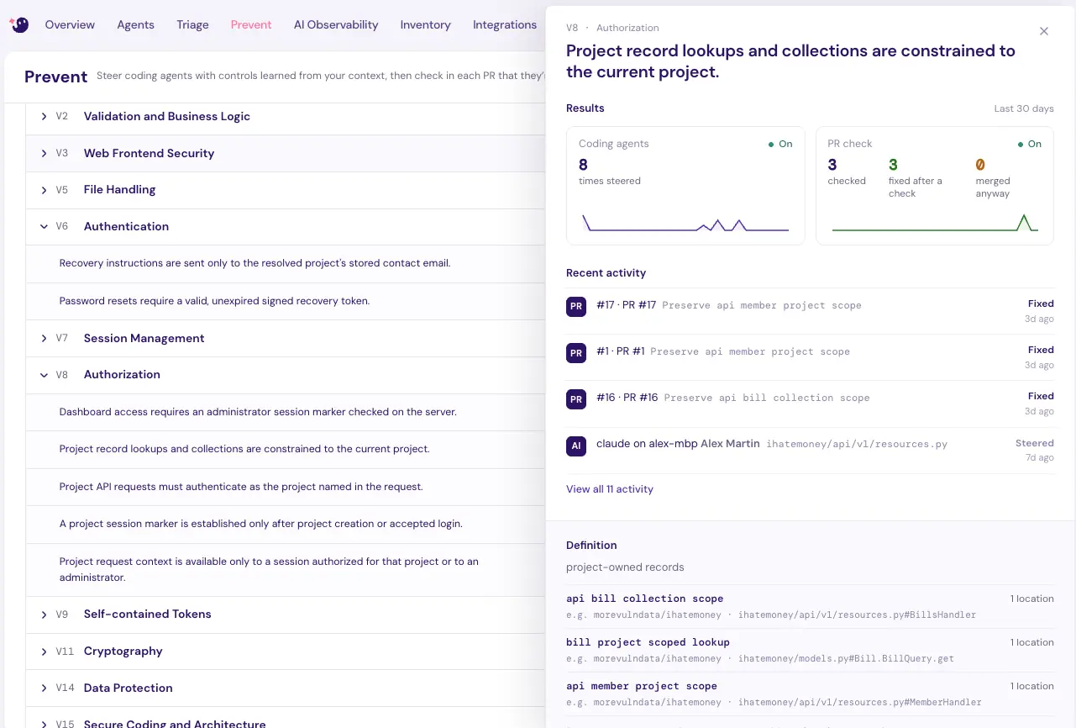Image resolution: width=1076 pixels, height=728 pixels.
Task: Expand the V7 Session Management section
Action: (45, 338)
